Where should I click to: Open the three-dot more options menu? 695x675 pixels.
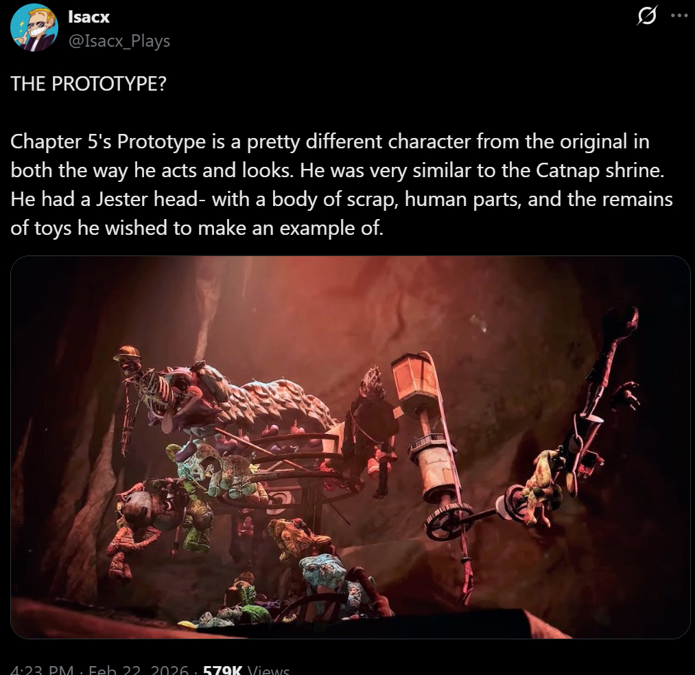pos(679,16)
